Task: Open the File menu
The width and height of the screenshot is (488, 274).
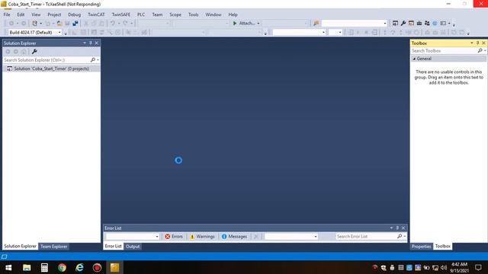Action: (x=7, y=14)
